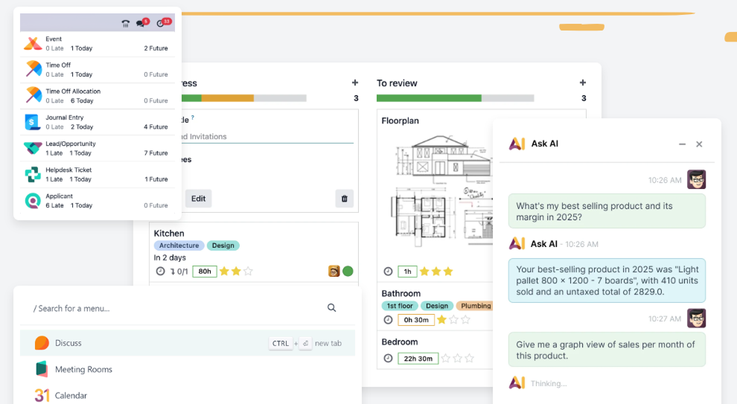Click the search magnifier icon
Image resolution: width=737 pixels, height=404 pixels.
[332, 308]
